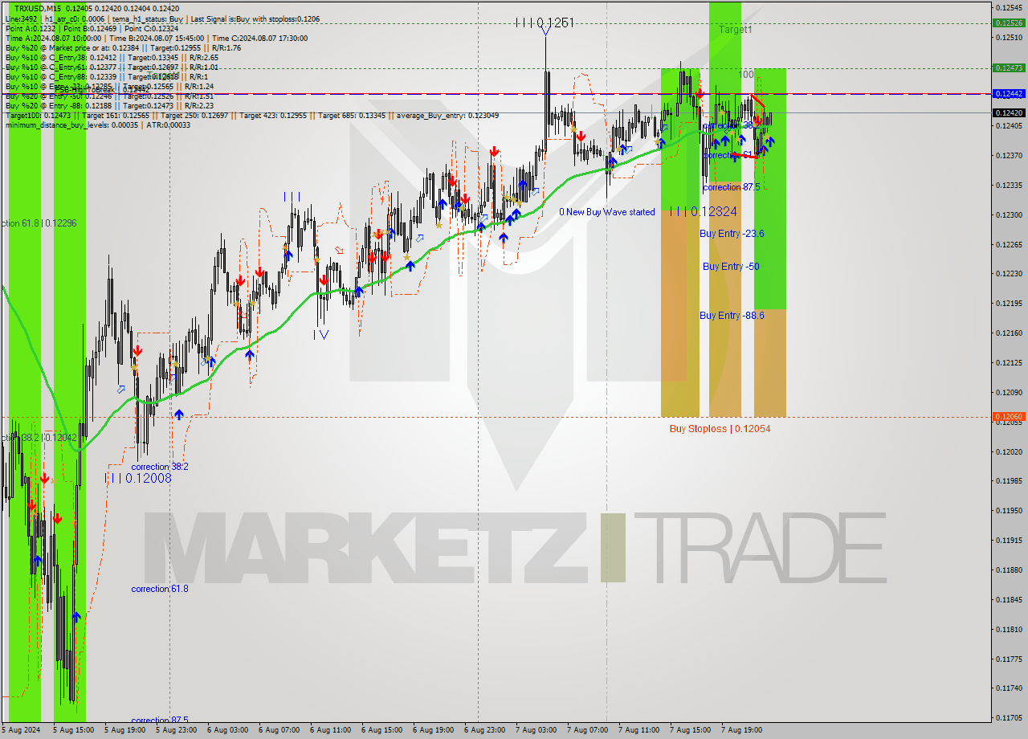This screenshot has height=739, width=1028.
Task: Click the 0.12195 price axis label
Action: (1008, 304)
